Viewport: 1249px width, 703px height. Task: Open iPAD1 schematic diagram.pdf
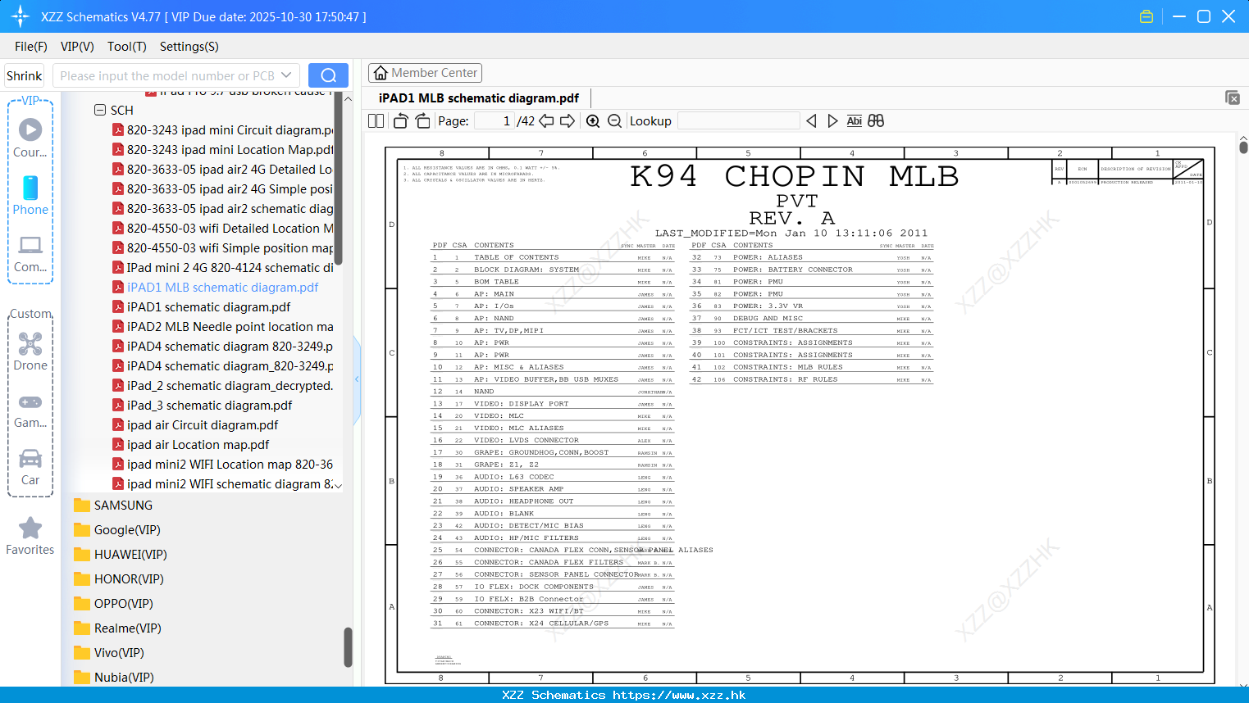202,306
